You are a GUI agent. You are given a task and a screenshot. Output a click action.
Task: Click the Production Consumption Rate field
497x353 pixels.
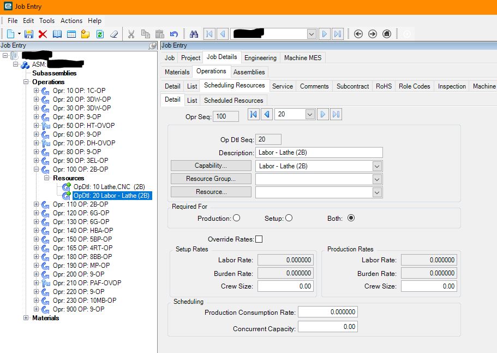pos(328,312)
